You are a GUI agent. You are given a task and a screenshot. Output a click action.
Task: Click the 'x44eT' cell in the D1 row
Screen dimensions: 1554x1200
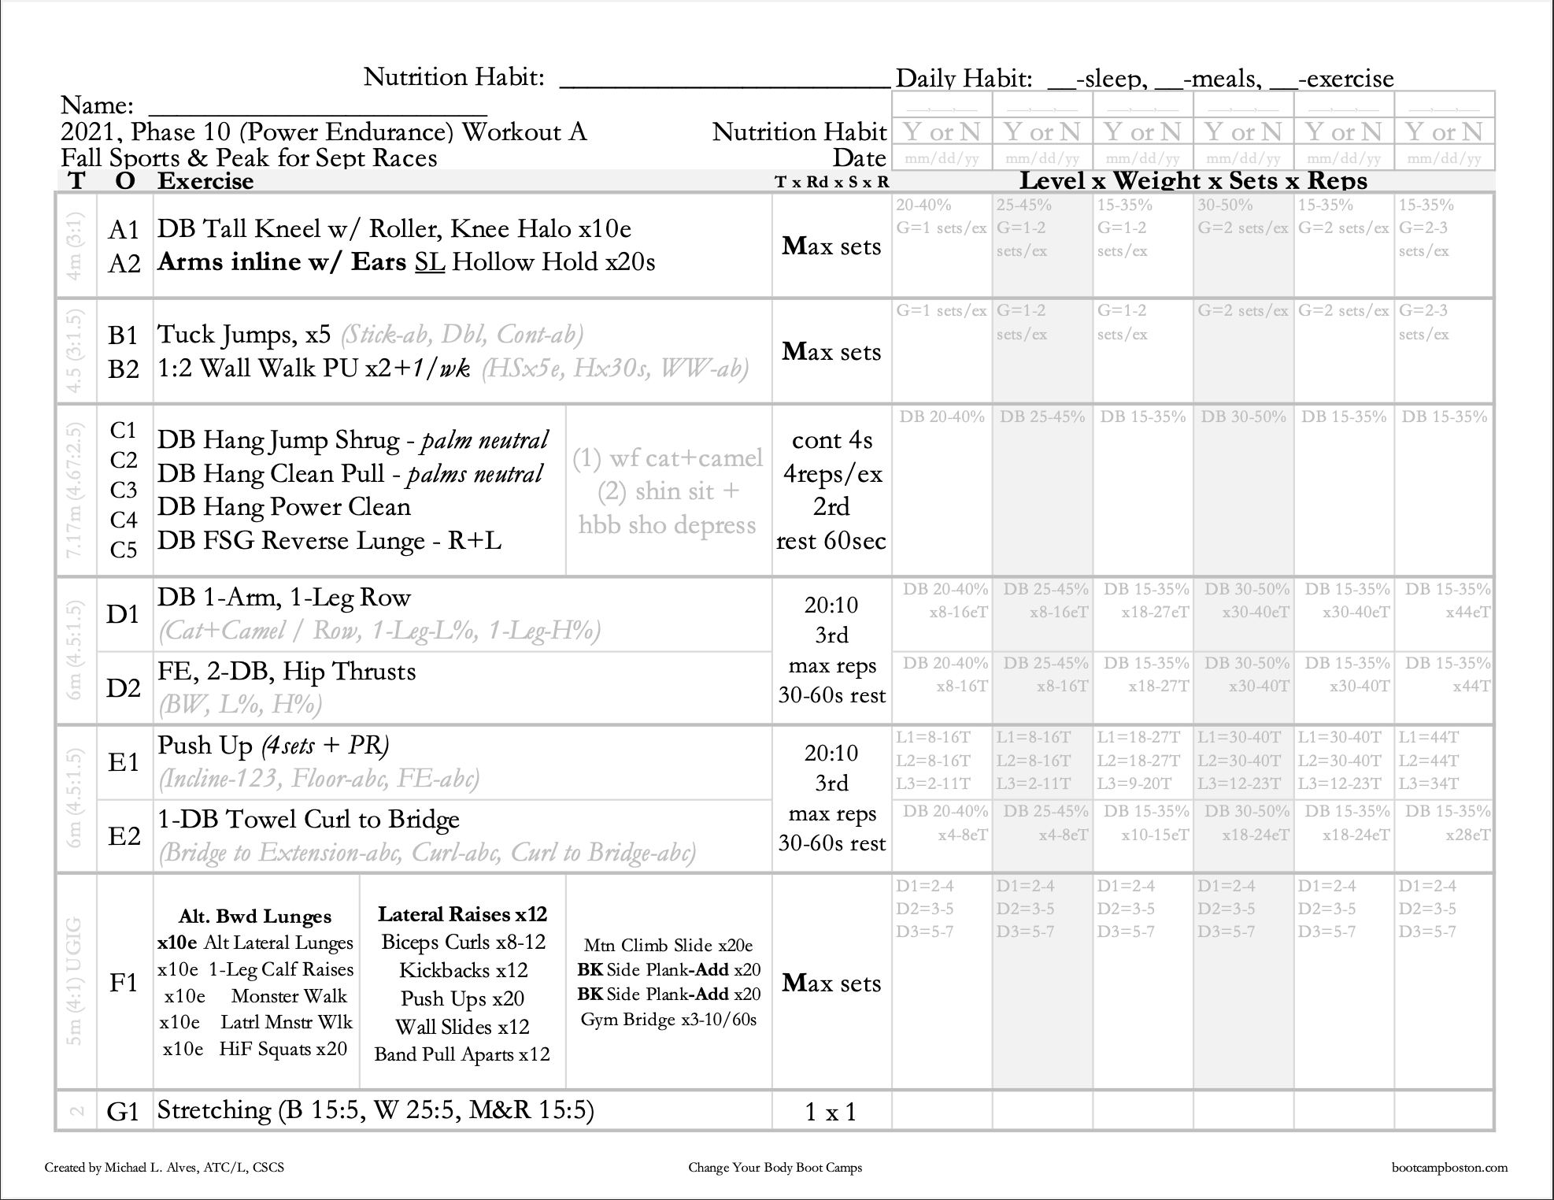(x=1468, y=612)
